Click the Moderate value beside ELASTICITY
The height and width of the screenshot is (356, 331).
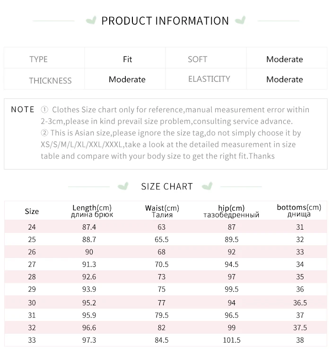284,80
